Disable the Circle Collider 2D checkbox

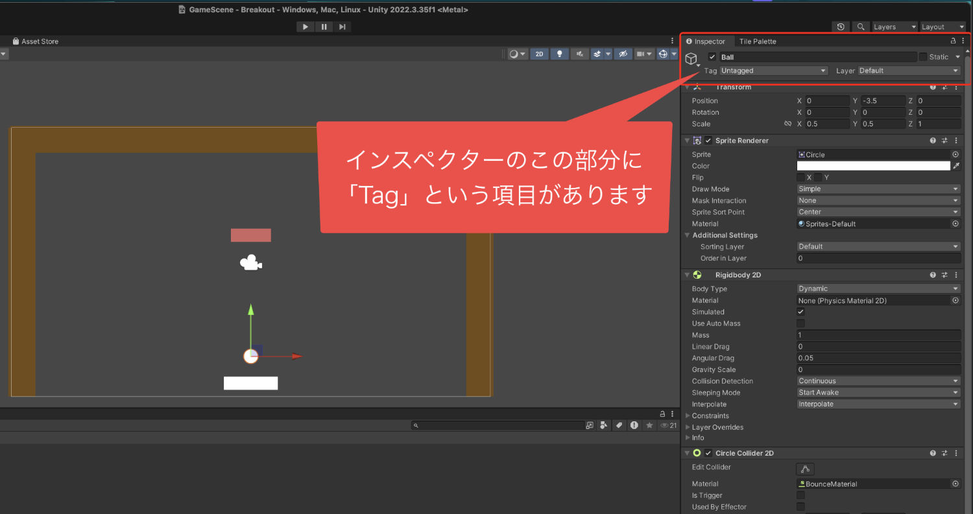708,453
